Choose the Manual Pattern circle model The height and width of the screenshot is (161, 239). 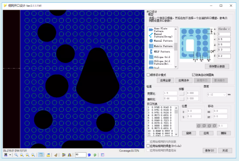(161, 41)
